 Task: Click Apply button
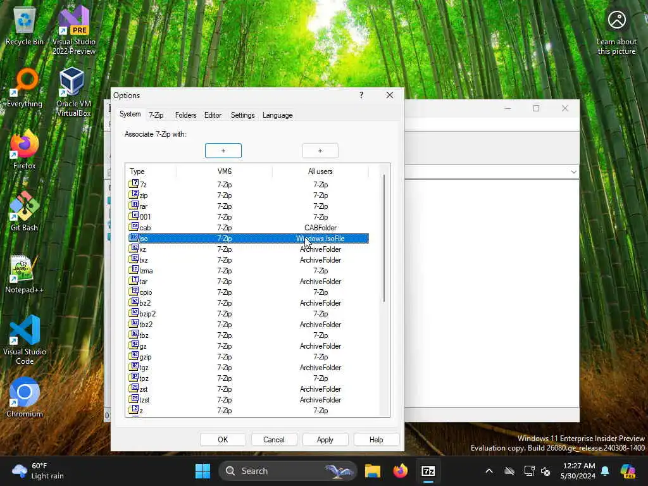pyautogui.click(x=325, y=439)
